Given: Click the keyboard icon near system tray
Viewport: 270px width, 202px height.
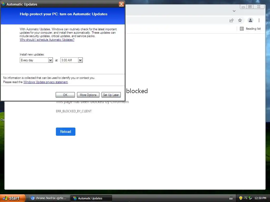Looking at the screenshot, I should [x=231, y=198].
